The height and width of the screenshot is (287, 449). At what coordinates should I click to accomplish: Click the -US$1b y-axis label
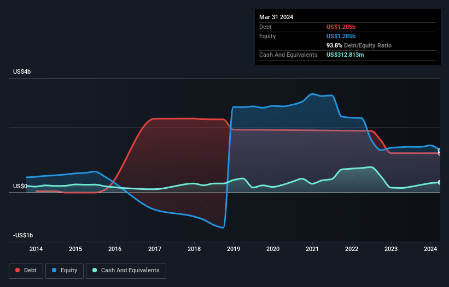pos(23,235)
